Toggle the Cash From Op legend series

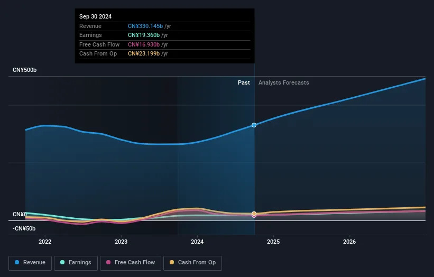[x=192, y=263]
